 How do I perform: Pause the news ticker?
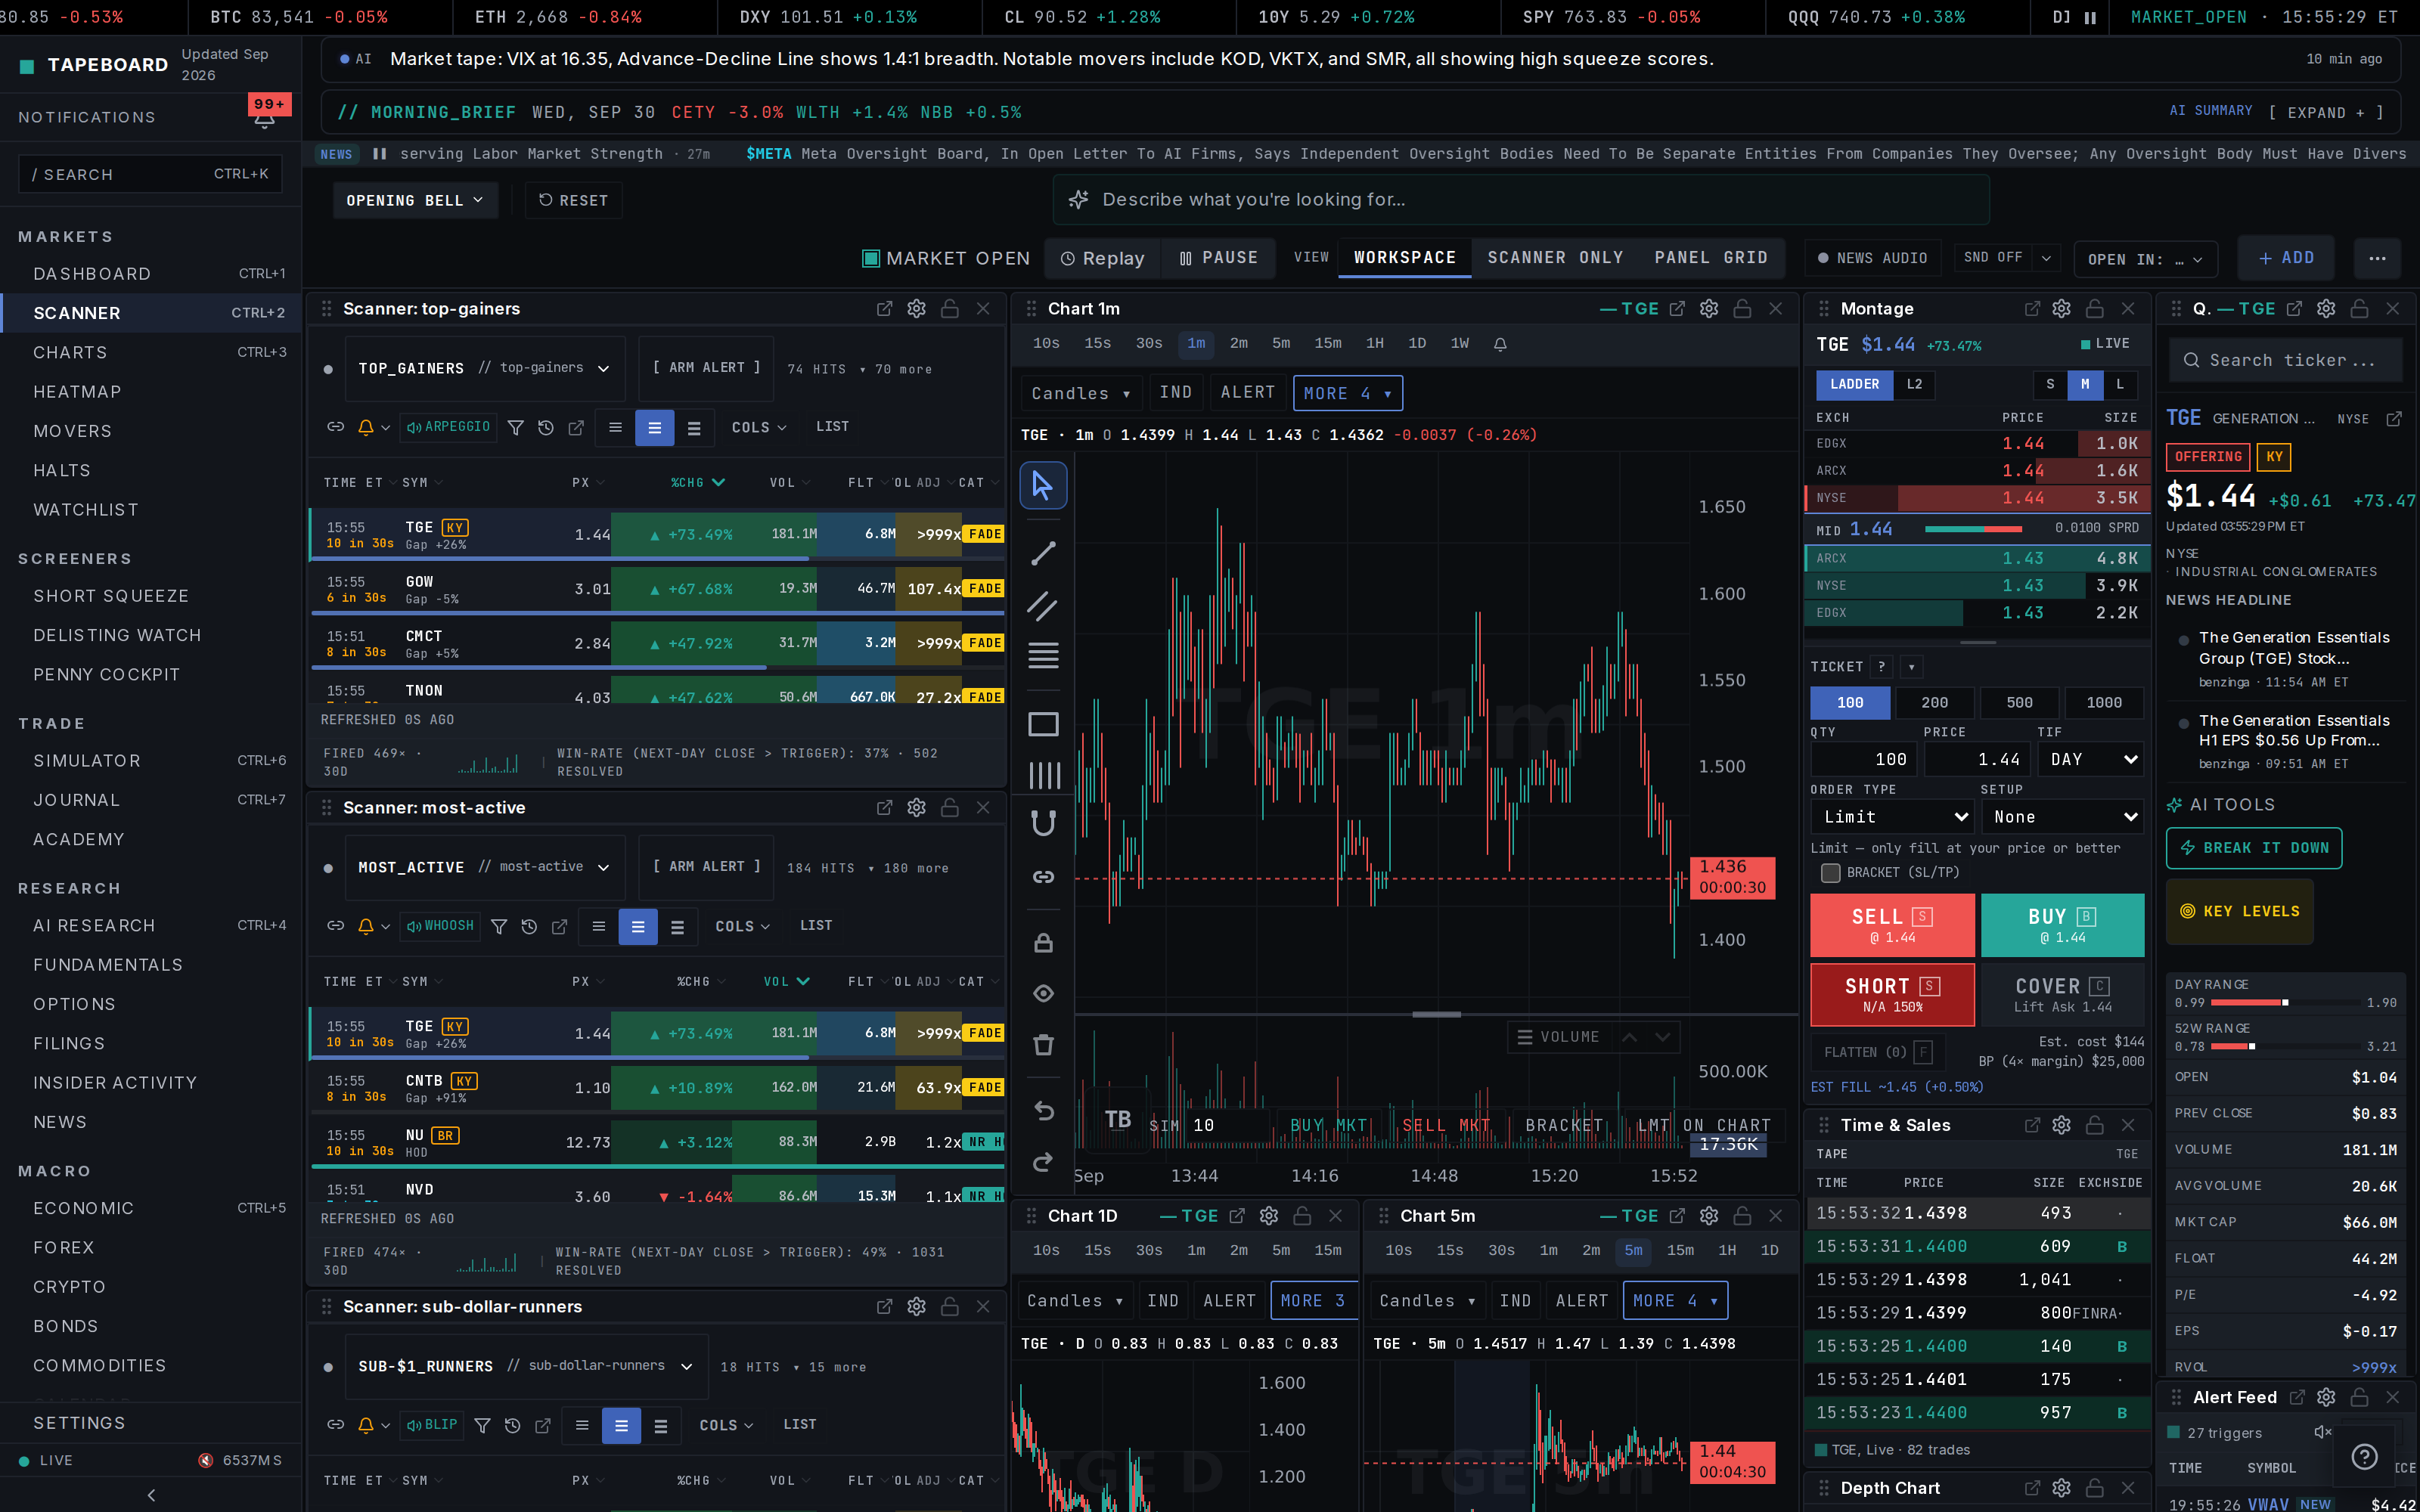tap(380, 154)
